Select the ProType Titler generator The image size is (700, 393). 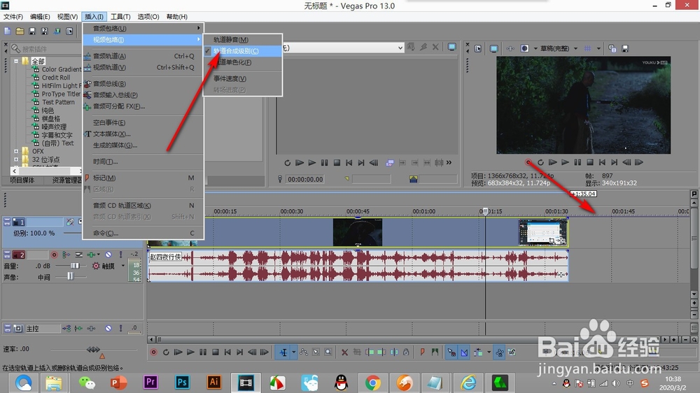tap(61, 94)
